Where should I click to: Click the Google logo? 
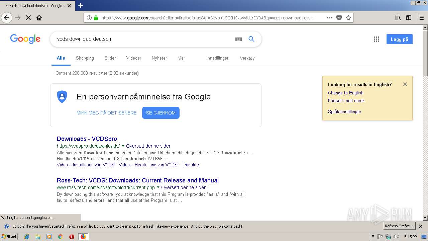(25, 39)
